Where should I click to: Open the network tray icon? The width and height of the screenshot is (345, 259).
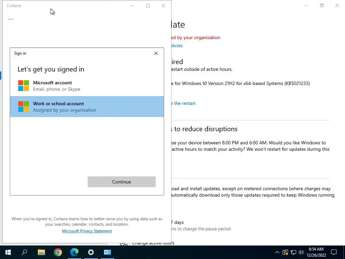(293, 252)
